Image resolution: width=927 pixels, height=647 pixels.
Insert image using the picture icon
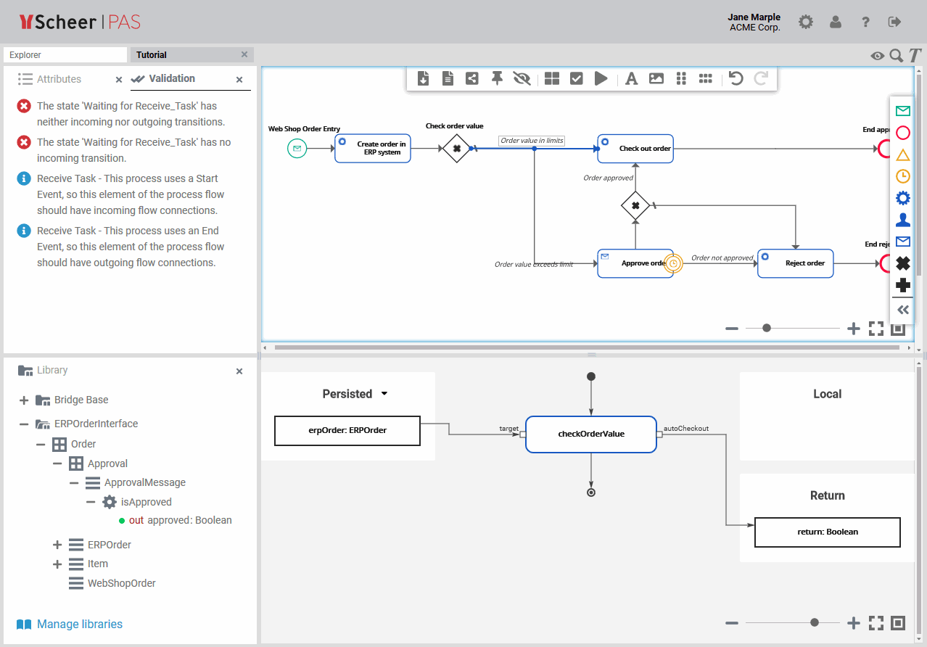tap(656, 78)
